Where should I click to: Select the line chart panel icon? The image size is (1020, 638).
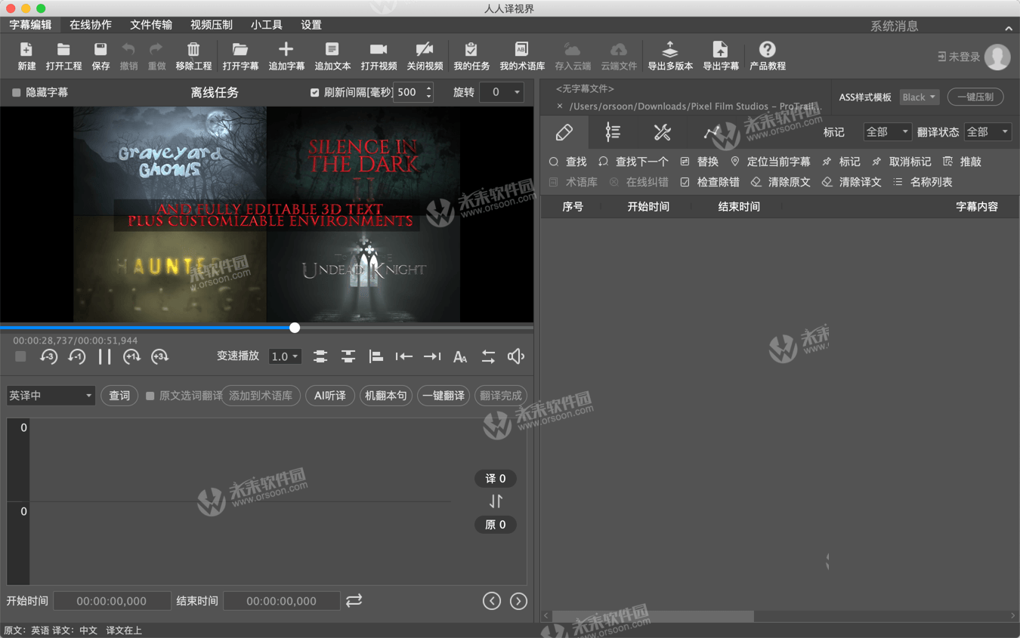pos(711,133)
